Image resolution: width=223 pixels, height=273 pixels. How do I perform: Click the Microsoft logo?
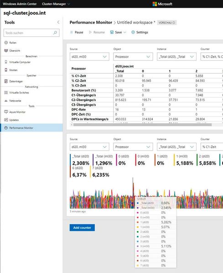(x=155, y=4)
